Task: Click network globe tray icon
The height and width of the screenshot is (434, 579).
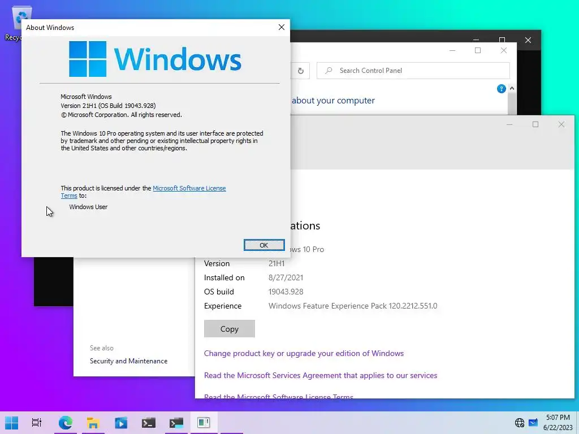Action: (520, 423)
